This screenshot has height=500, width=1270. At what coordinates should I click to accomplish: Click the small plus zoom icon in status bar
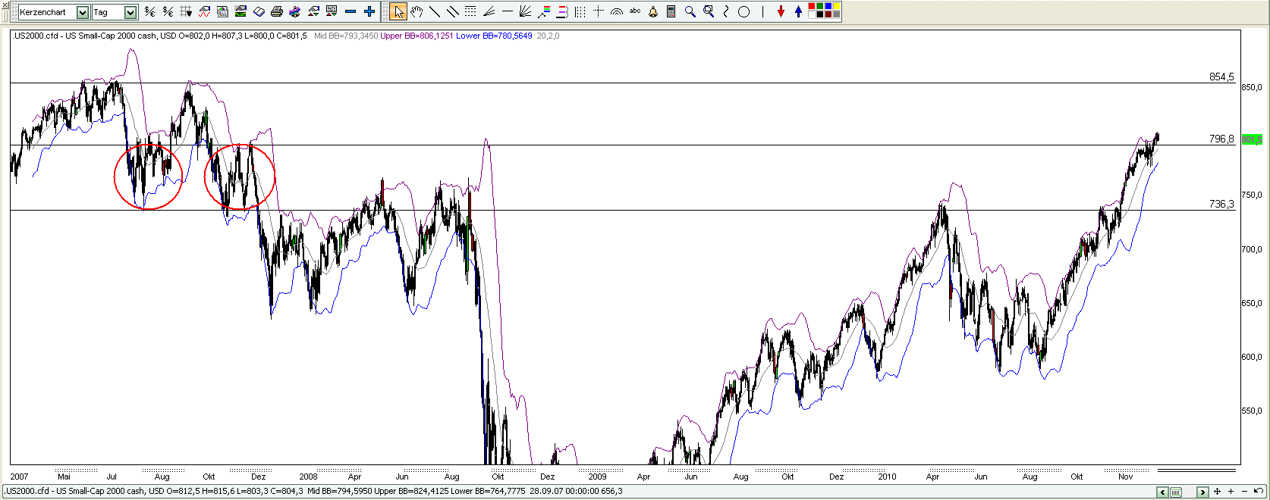pos(1231,491)
